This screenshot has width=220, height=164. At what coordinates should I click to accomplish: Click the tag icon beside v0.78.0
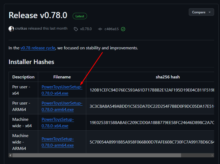76,29
